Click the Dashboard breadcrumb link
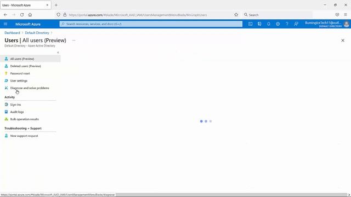 tap(12, 33)
